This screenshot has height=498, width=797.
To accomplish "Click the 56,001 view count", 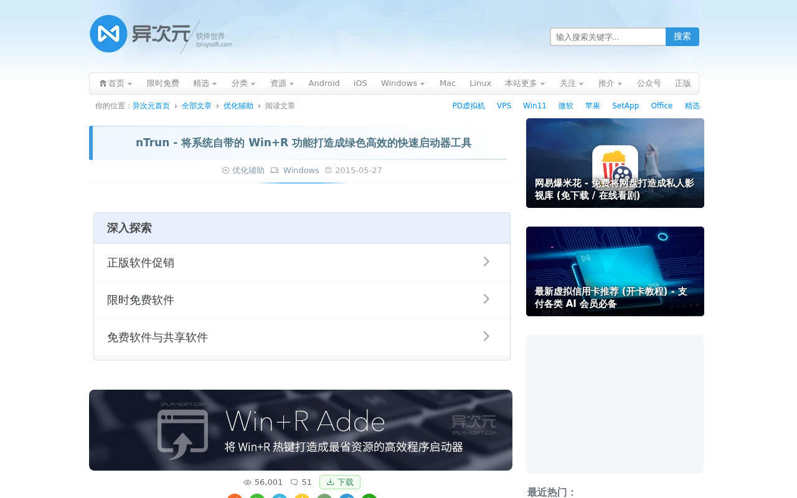I will click(x=269, y=482).
